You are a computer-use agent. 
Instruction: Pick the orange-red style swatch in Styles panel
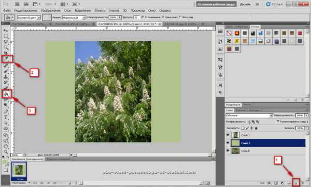(x=237, y=33)
